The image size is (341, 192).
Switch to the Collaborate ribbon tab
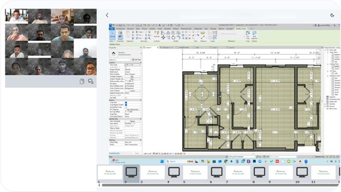click(x=198, y=29)
